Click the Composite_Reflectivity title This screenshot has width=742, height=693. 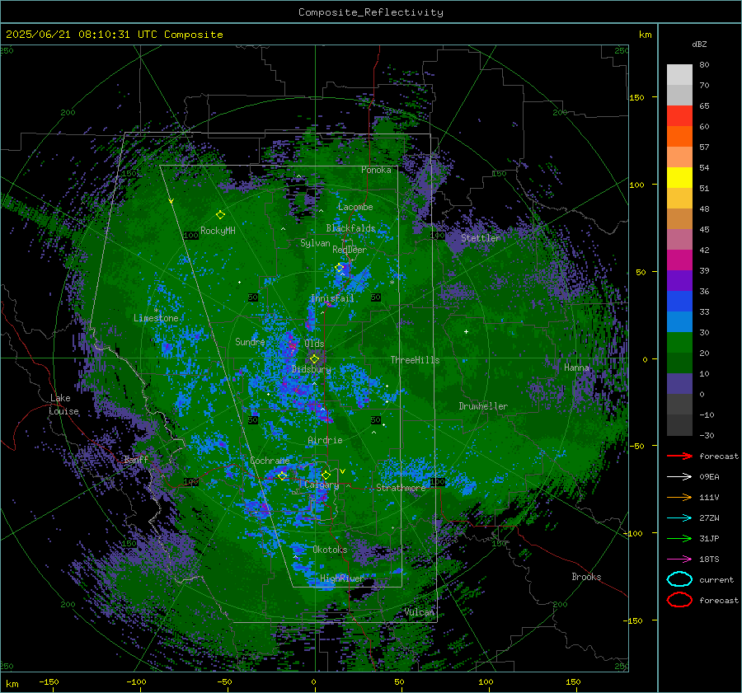371,12
